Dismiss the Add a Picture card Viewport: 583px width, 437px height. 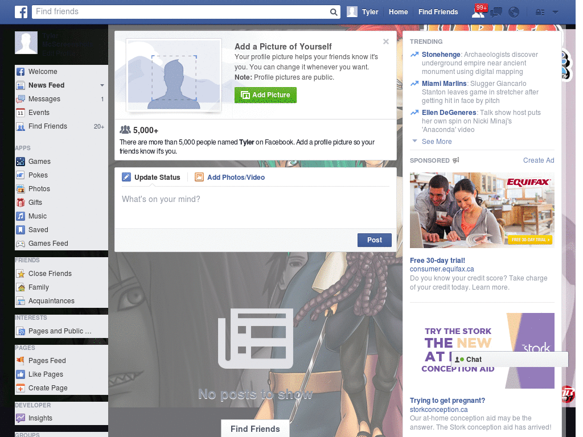[x=386, y=42]
